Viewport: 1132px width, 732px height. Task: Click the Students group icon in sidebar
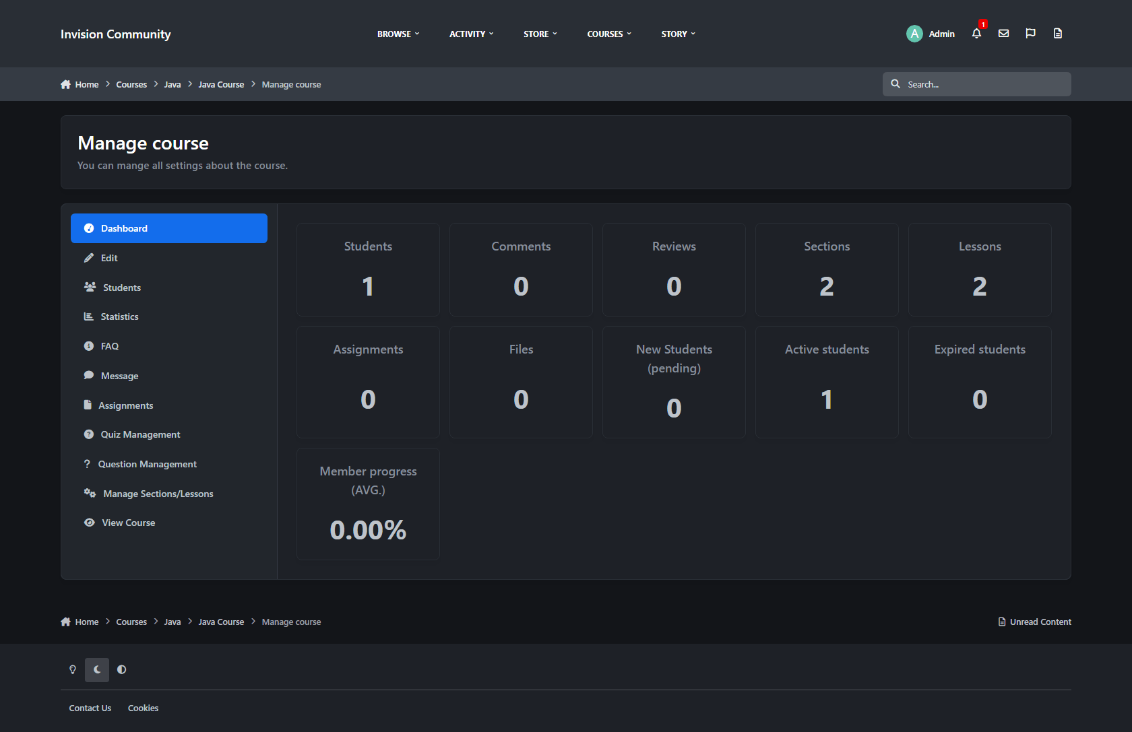pos(90,287)
